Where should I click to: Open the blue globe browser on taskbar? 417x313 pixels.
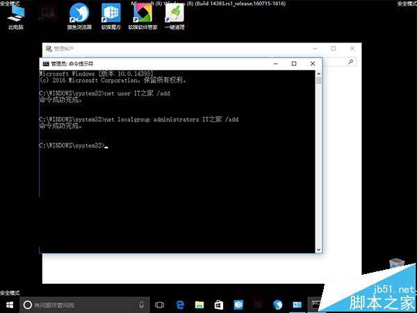click(277, 305)
